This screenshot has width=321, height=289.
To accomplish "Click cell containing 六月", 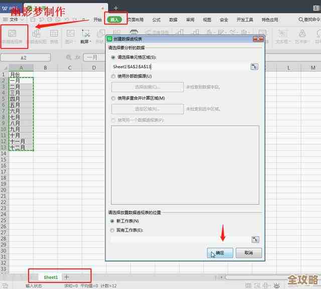I will point(21,111).
